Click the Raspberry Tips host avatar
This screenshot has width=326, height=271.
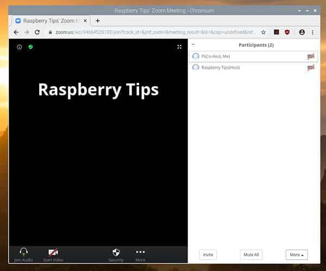(x=196, y=67)
